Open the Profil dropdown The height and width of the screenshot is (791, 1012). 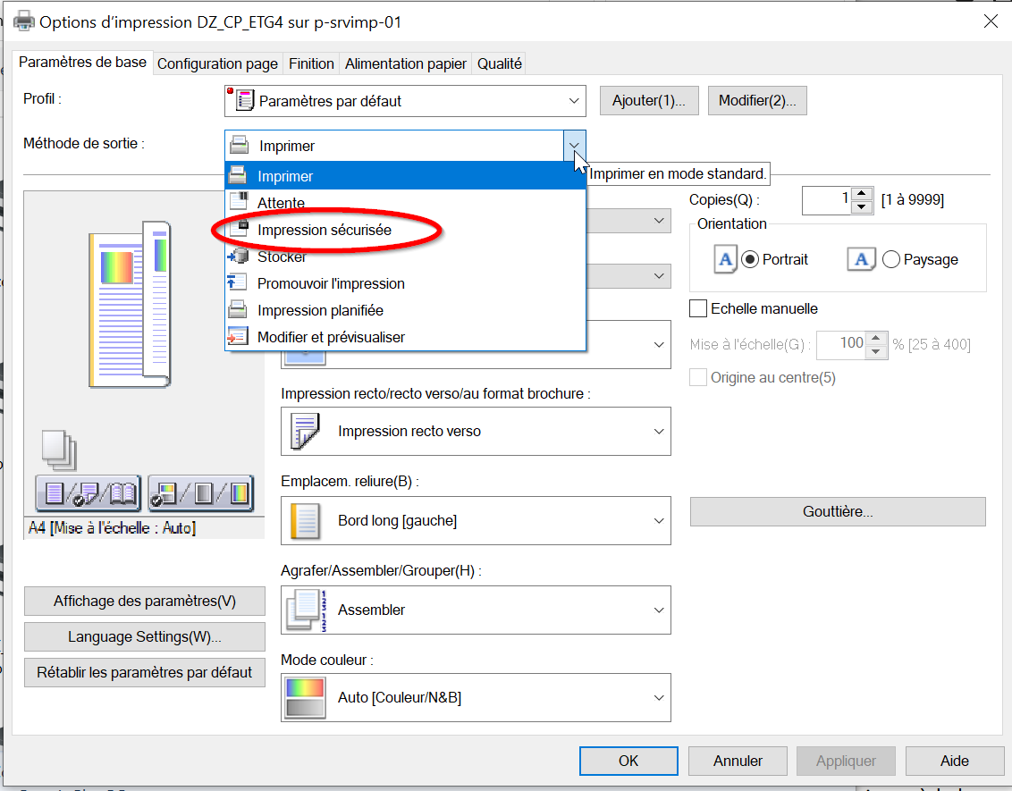(405, 101)
